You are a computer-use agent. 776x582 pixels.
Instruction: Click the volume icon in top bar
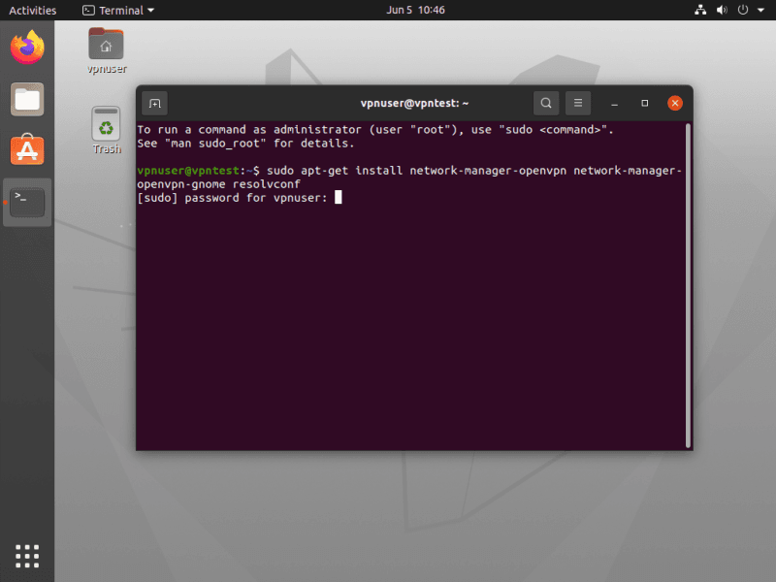(x=721, y=11)
